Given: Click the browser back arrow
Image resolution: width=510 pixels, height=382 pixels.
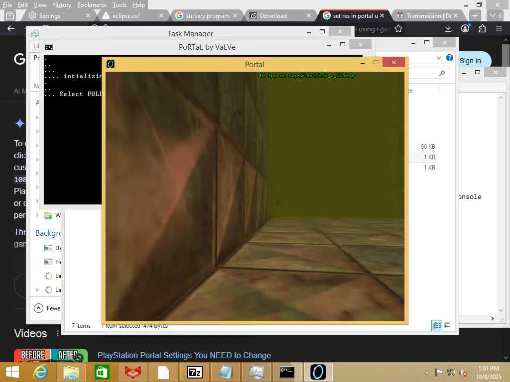Looking at the screenshot, I should tap(11, 28).
